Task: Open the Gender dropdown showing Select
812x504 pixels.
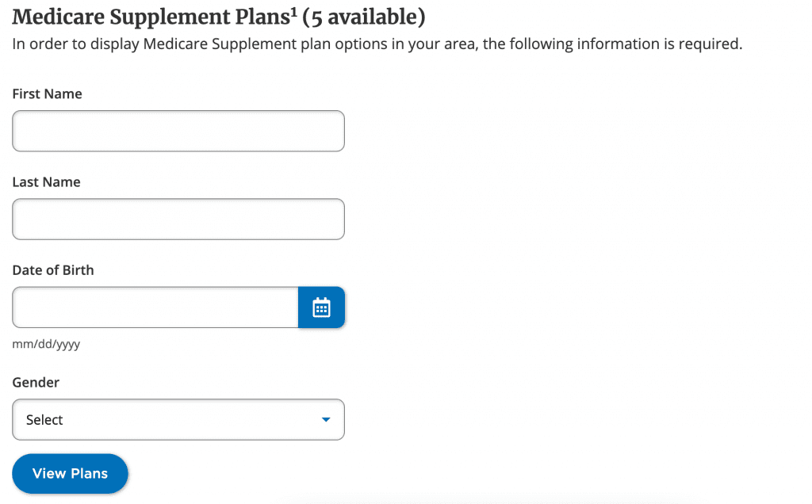Action: coord(178,419)
